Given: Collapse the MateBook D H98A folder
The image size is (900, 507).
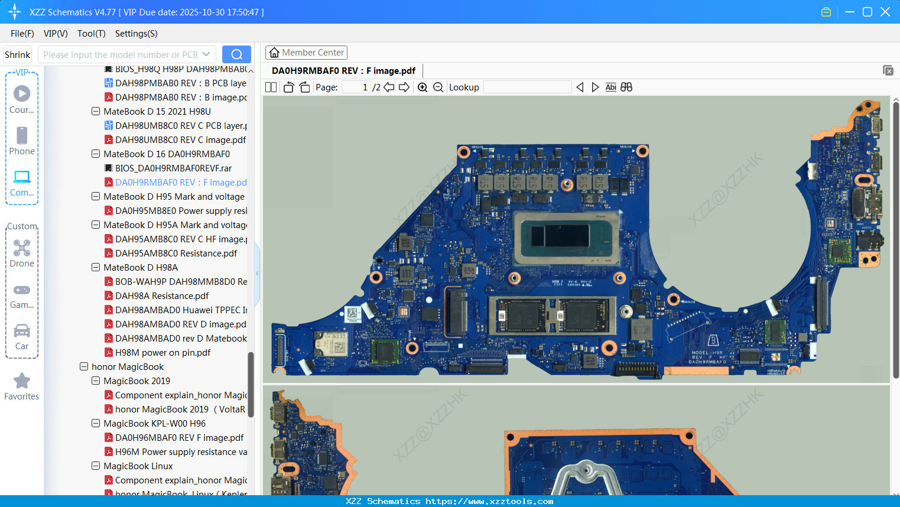Looking at the screenshot, I should 96,267.
